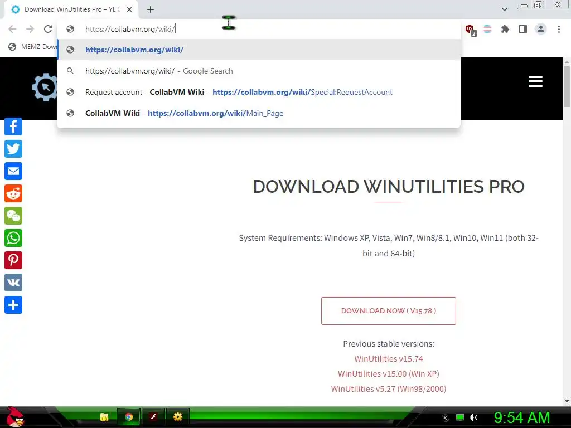Image resolution: width=571 pixels, height=428 pixels.
Task: Open a new browser tab
Action: tap(151, 9)
